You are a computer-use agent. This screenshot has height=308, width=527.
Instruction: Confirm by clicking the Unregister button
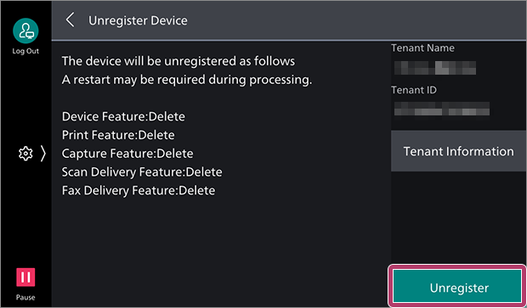[x=457, y=286]
